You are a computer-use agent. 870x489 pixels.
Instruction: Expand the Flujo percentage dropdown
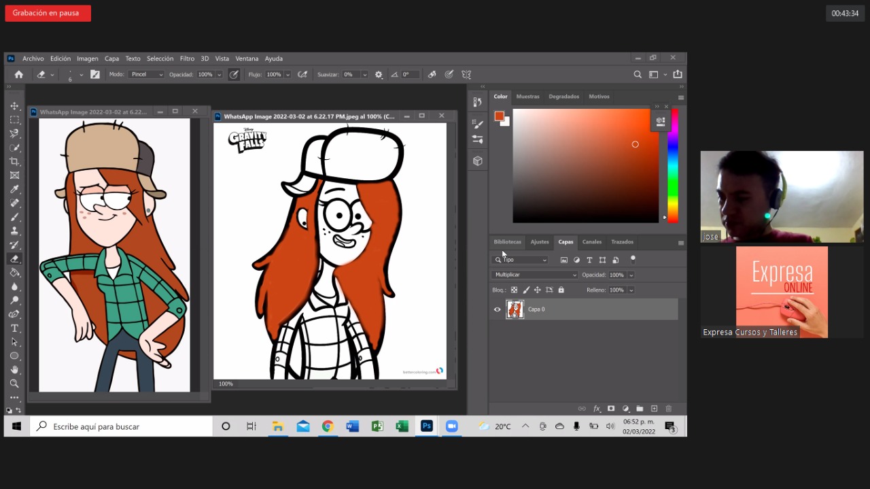(288, 75)
